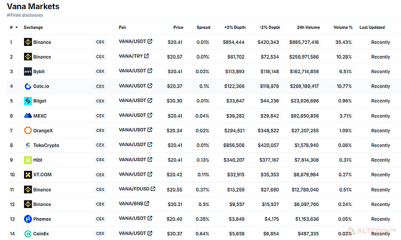
Task: Click the XT.COM logo icon
Action: click(x=28, y=174)
